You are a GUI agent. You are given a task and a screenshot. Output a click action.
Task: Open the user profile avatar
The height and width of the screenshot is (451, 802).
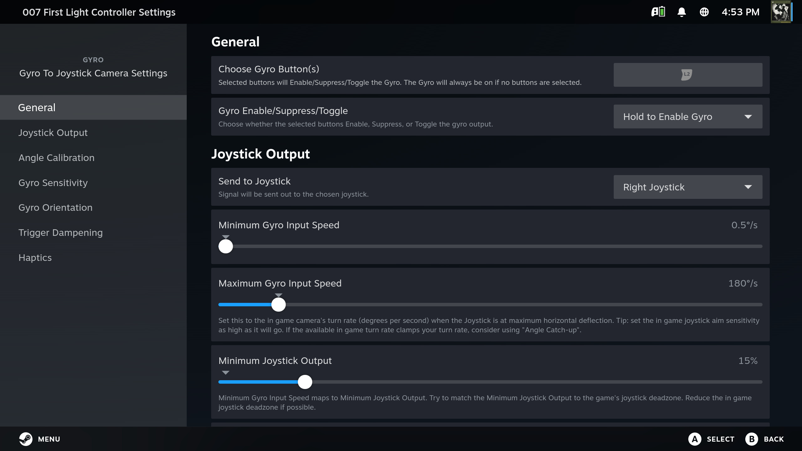pyautogui.click(x=781, y=12)
